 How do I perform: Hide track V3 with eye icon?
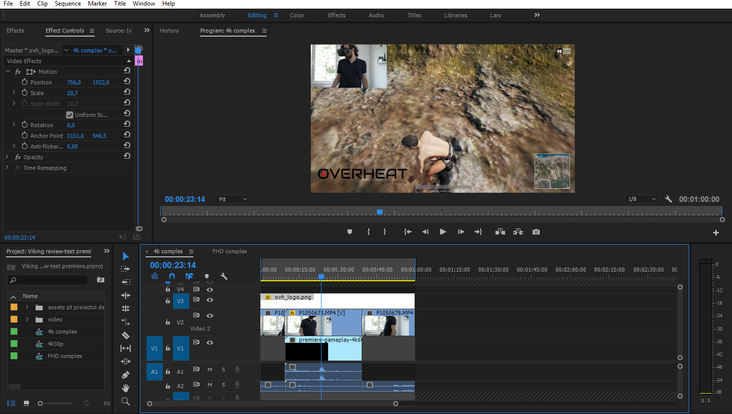tap(210, 301)
